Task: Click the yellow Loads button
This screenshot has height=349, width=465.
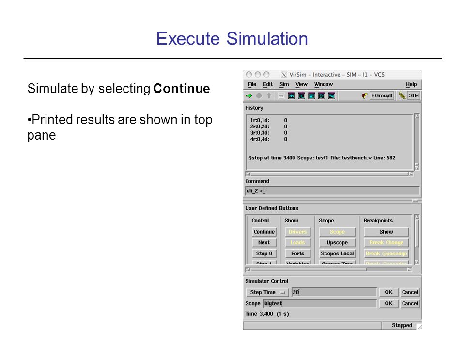Action: click(297, 243)
